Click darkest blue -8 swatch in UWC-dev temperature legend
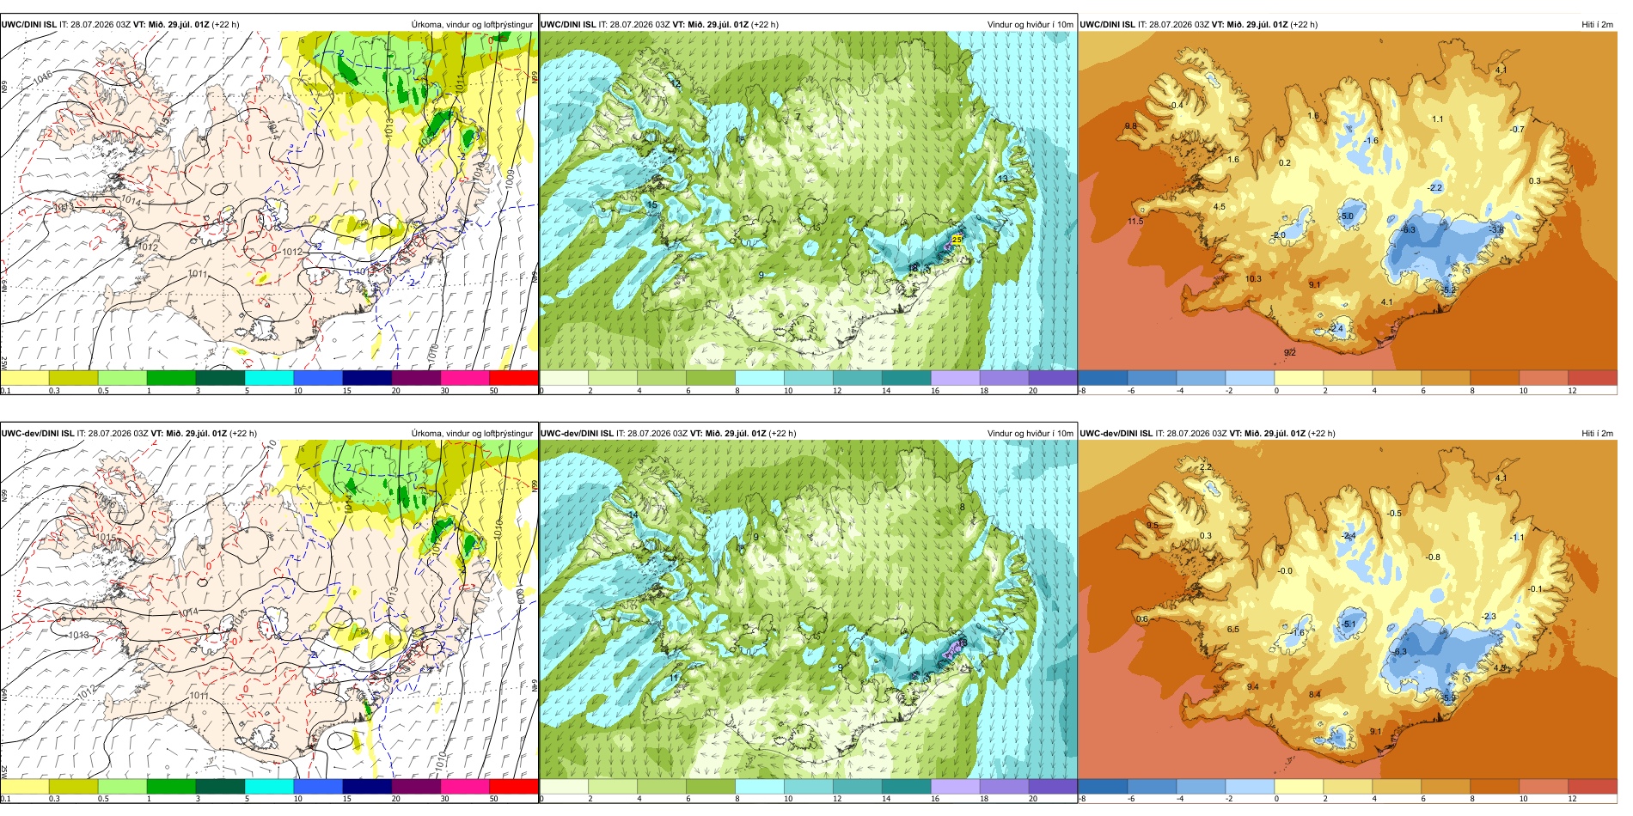The height and width of the screenshot is (816, 1633). [1103, 786]
